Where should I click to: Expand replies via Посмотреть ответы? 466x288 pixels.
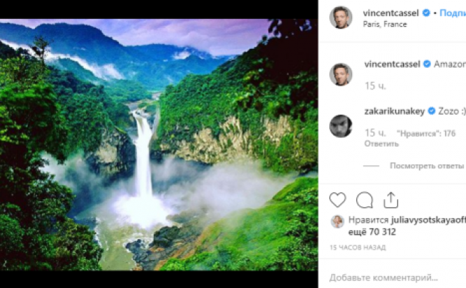pyautogui.click(x=426, y=166)
